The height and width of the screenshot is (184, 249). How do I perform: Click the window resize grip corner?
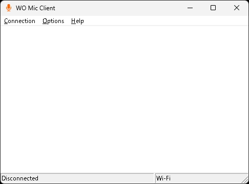coord(245,180)
